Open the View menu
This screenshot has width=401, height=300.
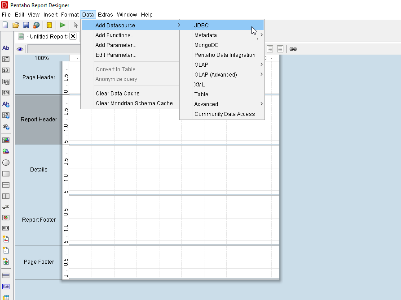[x=34, y=14]
